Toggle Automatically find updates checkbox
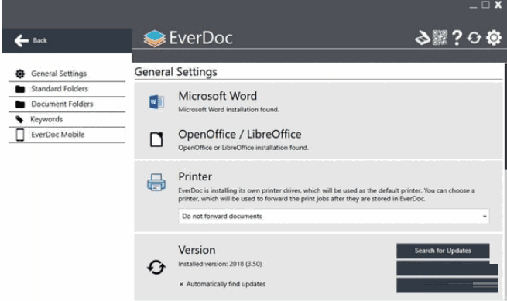 point(181,284)
